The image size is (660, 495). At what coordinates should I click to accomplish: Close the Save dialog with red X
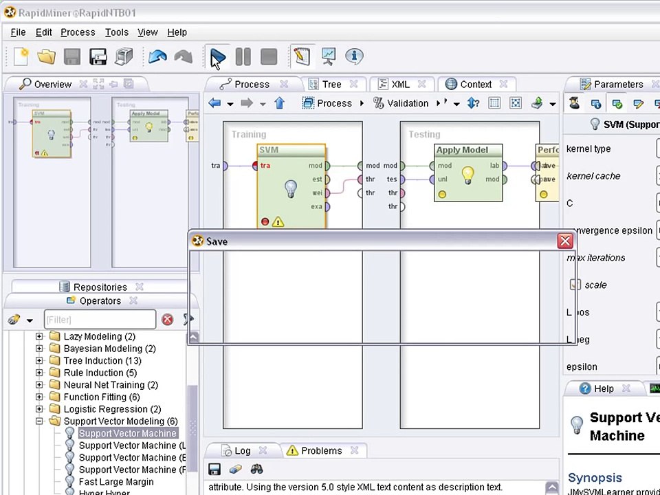tap(565, 241)
